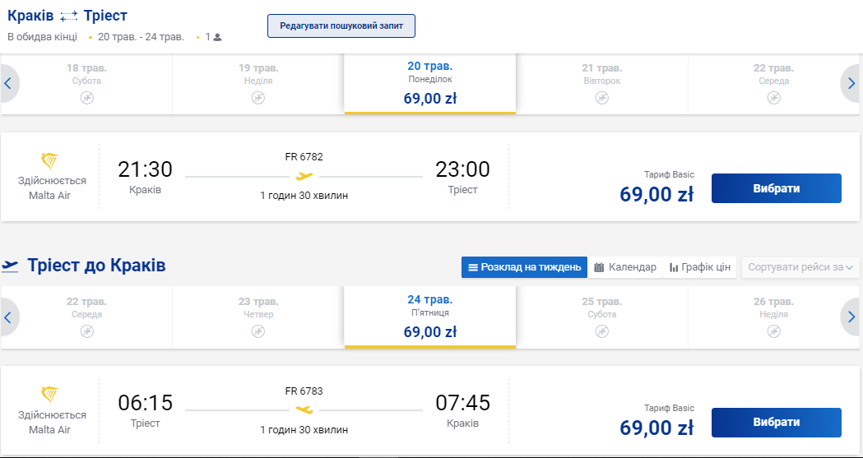Click the plane icon under flight FR 6782
This screenshot has width=863, height=458.
click(304, 176)
